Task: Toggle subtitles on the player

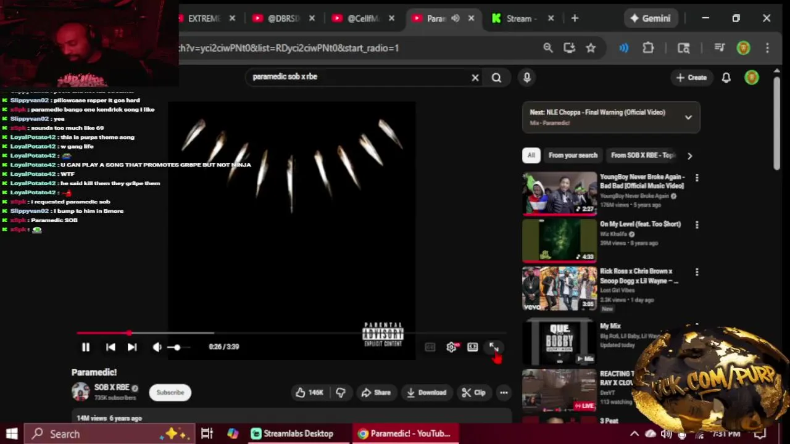Action: tap(430, 347)
